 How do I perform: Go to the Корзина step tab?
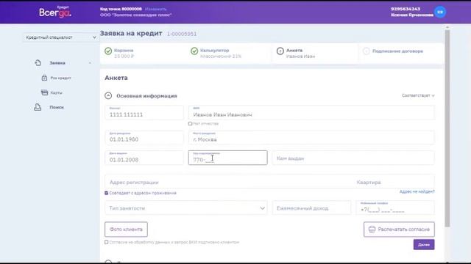pos(143,54)
